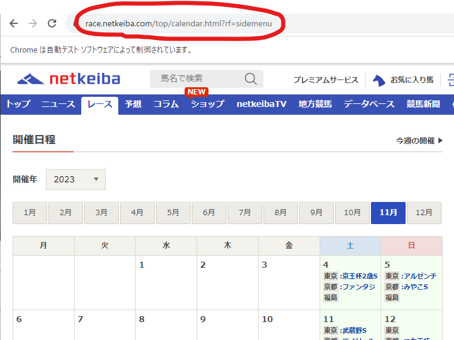
Task: Click the 開催日程 page heading
Action: (x=34, y=140)
